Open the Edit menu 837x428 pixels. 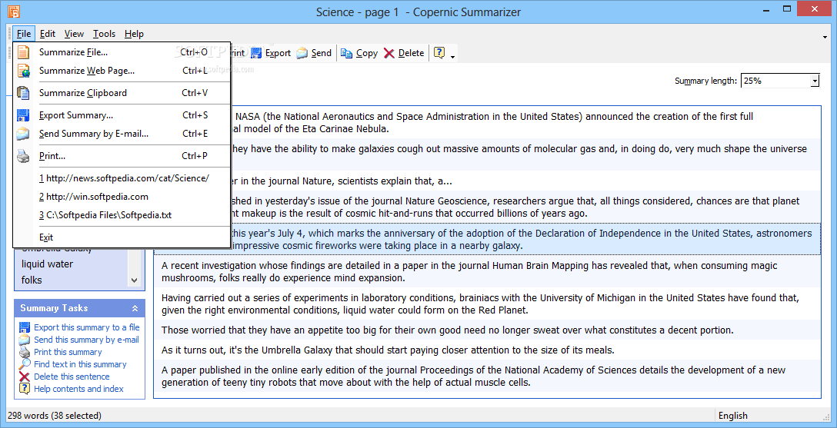[48, 34]
